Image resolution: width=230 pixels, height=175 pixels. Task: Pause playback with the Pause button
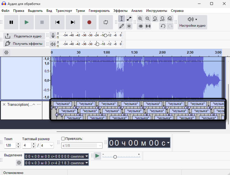[x=11, y=22]
